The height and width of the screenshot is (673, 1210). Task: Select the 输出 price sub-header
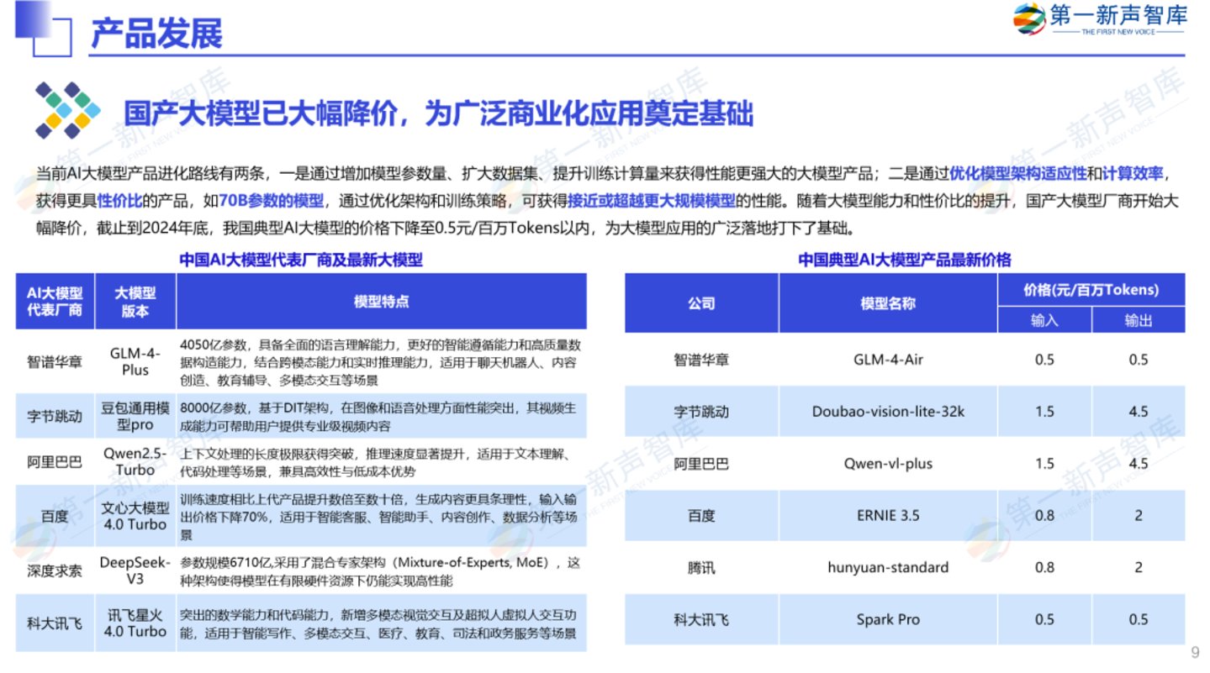(x=1139, y=320)
